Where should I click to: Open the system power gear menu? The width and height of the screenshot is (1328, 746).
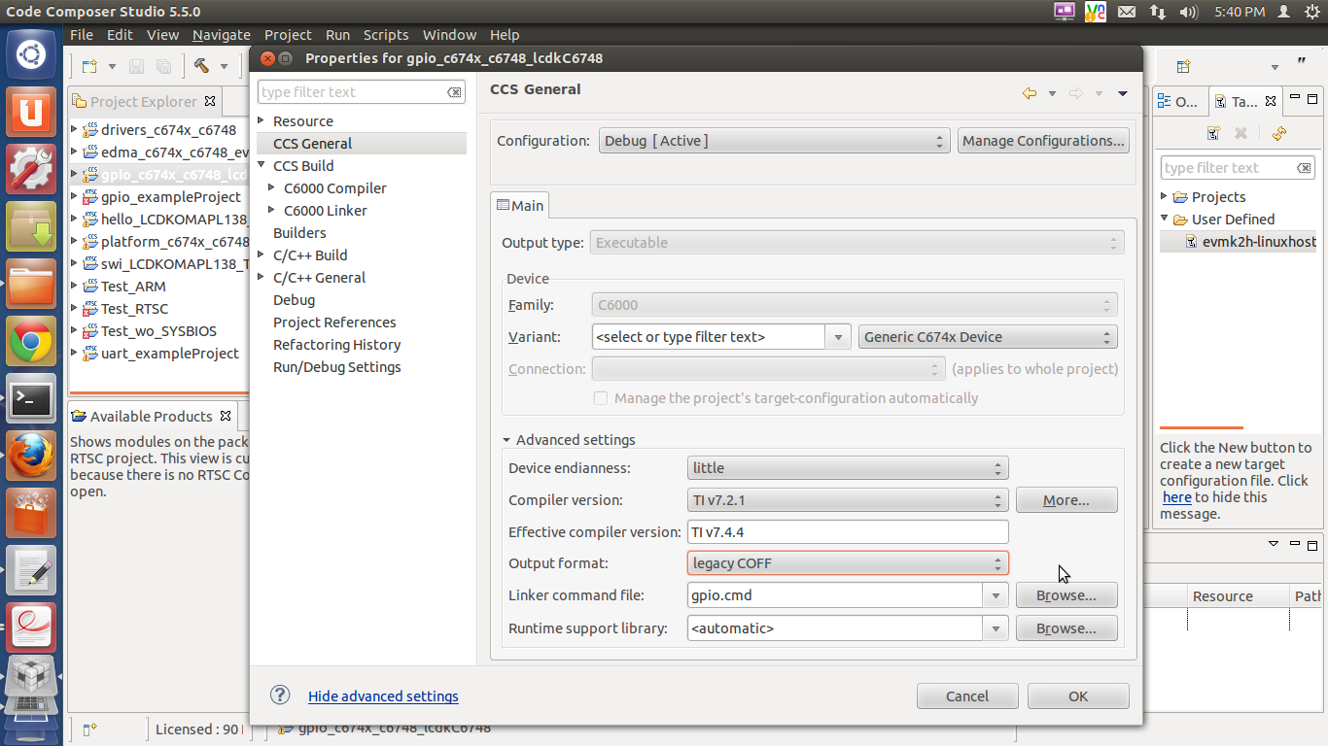[x=1312, y=12]
